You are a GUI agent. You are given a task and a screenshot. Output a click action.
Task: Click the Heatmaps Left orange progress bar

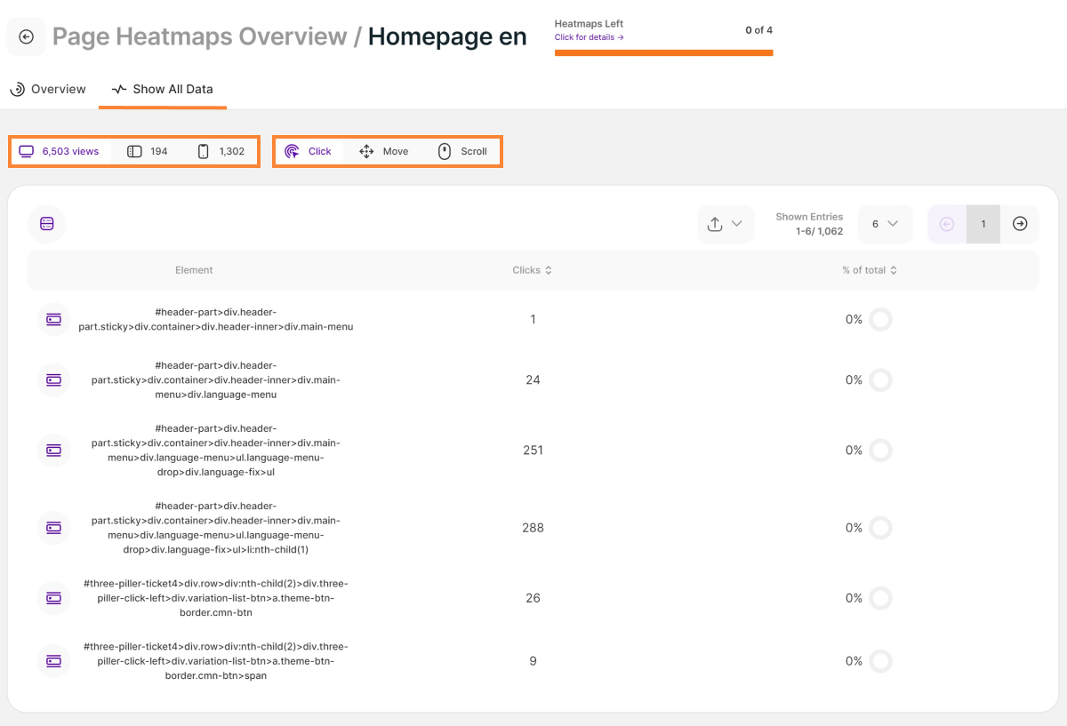coord(663,52)
